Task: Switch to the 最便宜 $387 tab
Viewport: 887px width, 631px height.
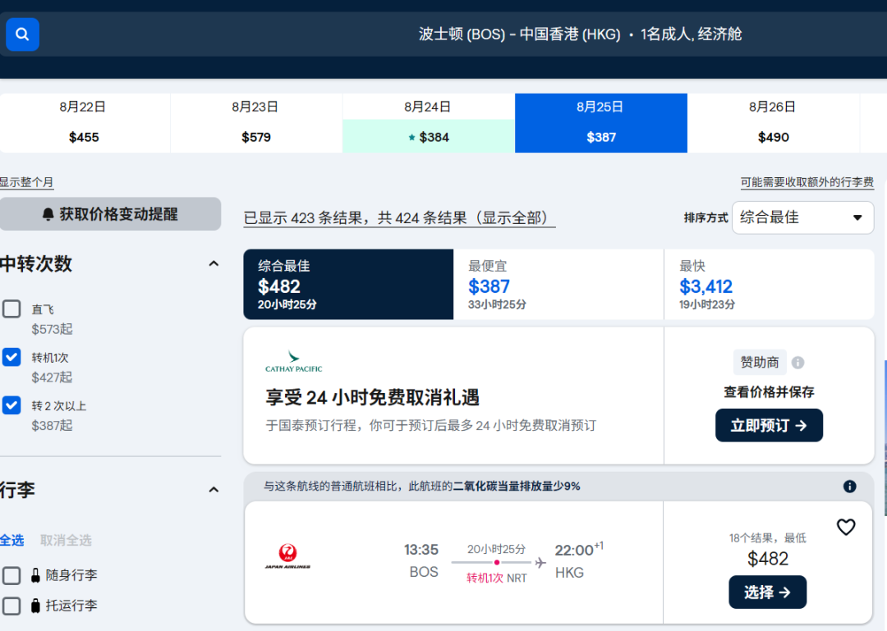Action: [558, 285]
